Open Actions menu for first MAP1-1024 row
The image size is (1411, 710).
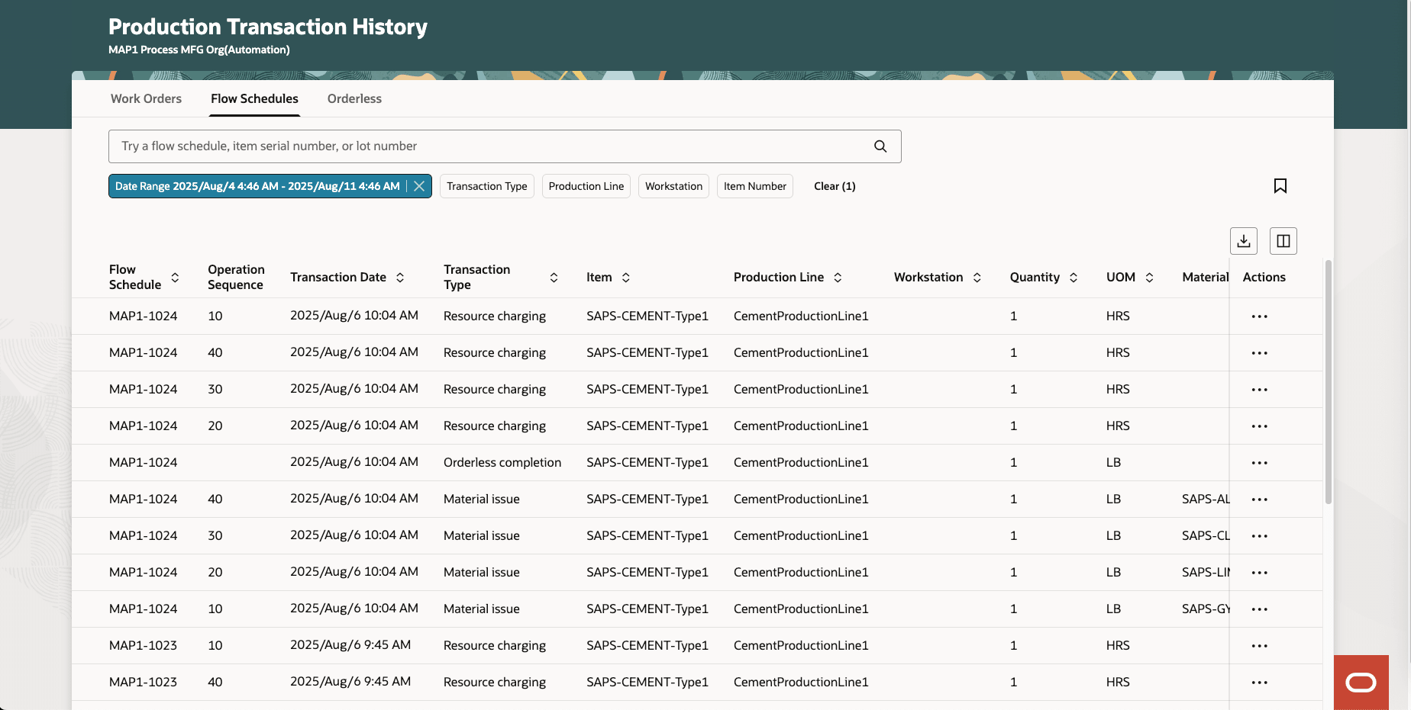pyautogui.click(x=1260, y=316)
